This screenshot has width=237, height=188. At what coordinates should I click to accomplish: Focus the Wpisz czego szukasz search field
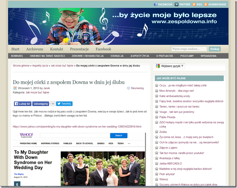click(189, 49)
